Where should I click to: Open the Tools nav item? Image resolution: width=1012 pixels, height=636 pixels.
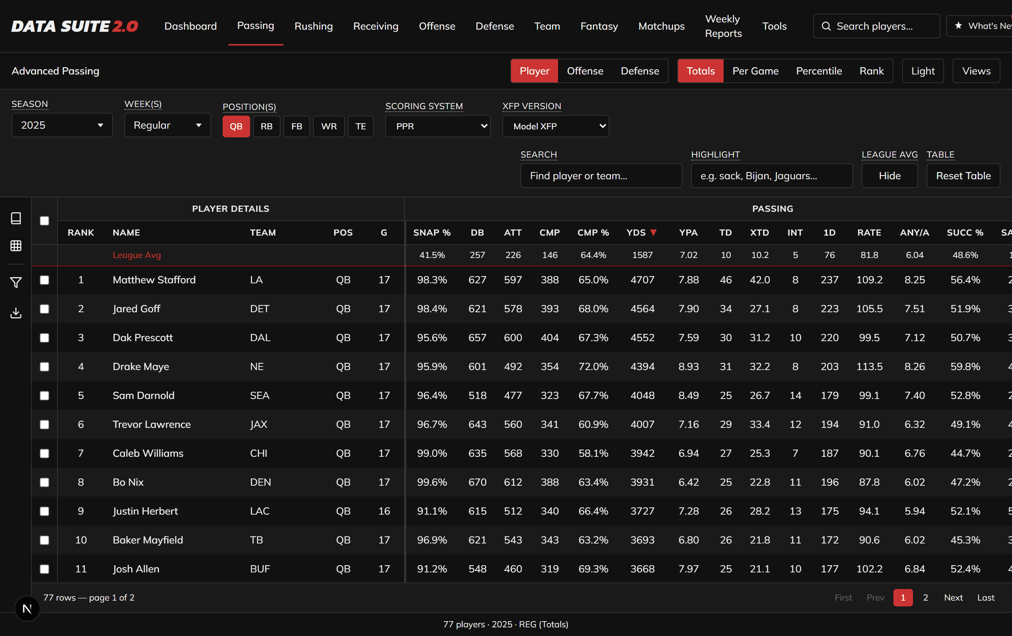(x=774, y=26)
